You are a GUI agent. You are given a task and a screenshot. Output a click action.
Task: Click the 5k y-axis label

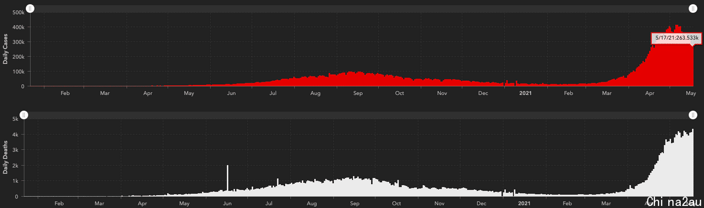(x=16, y=119)
